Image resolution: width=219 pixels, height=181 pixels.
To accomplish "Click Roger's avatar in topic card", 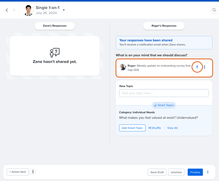I will click(x=123, y=67).
